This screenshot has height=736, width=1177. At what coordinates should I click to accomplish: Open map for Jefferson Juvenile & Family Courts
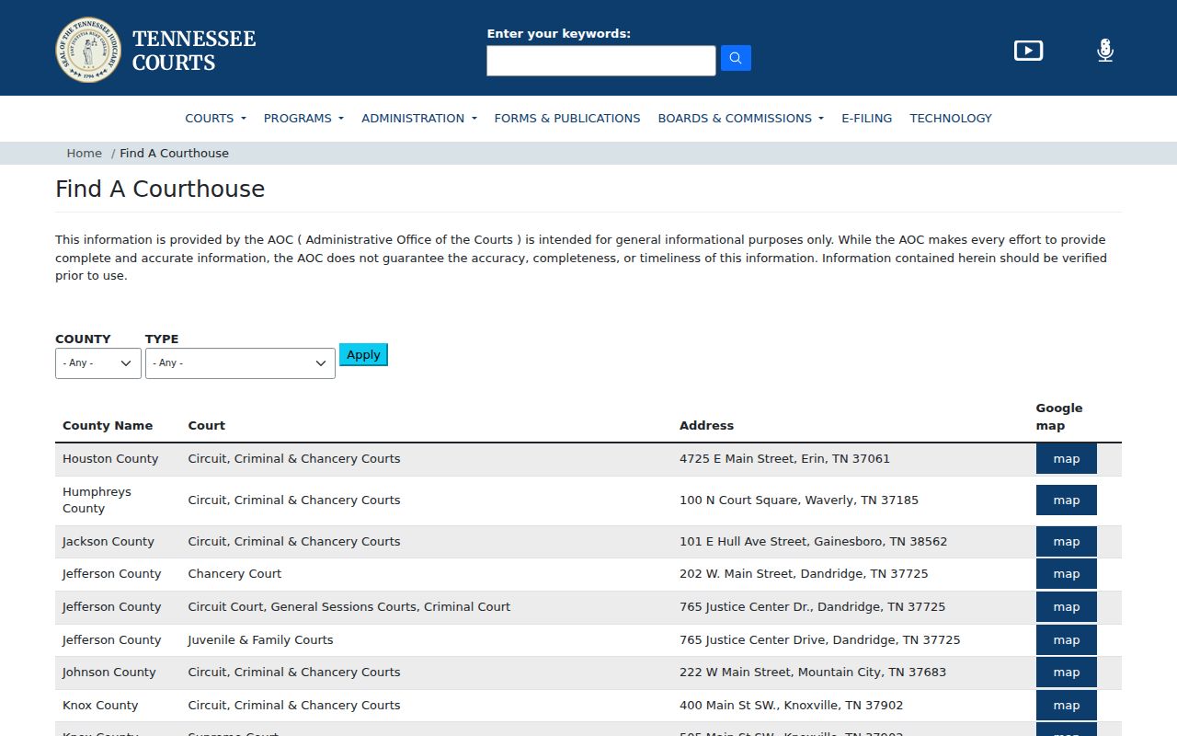[1067, 640]
